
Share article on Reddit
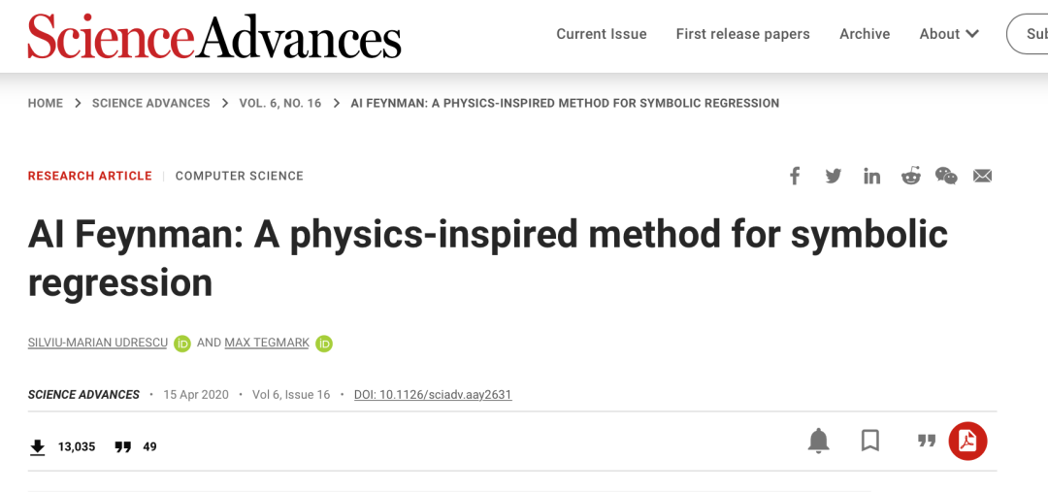[x=910, y=176]
